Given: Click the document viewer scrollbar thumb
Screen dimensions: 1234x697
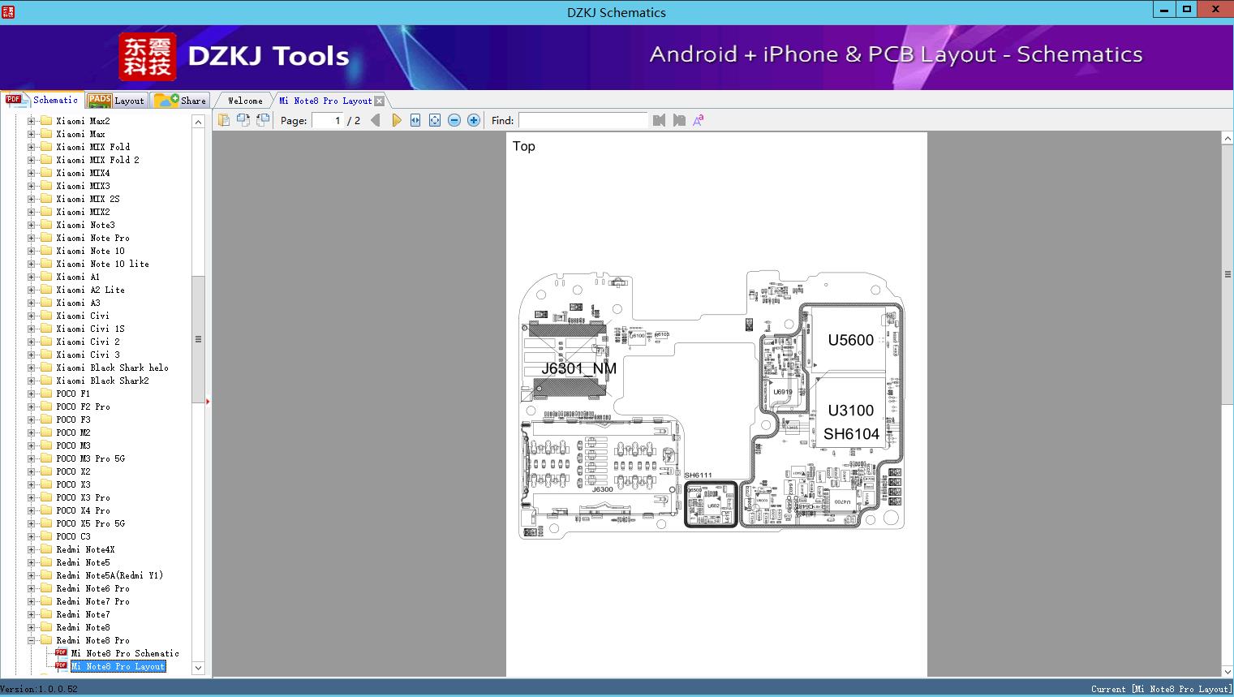Looking at the screenshot, I should click(1228, 274).
